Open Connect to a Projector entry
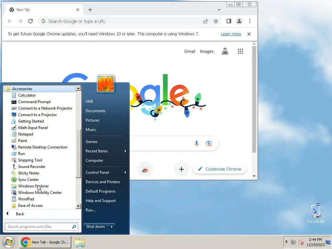 click(x=38, y=115)
